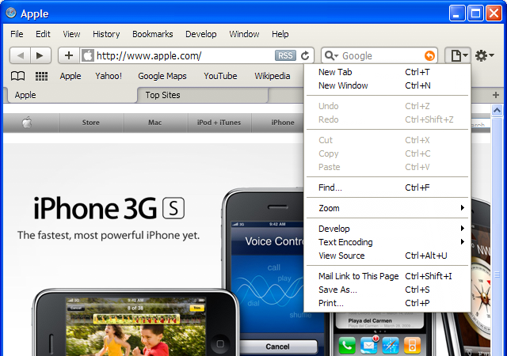Screen dimensions: 507x356
Task: Go to the Mac section
Action: (155, 123)
